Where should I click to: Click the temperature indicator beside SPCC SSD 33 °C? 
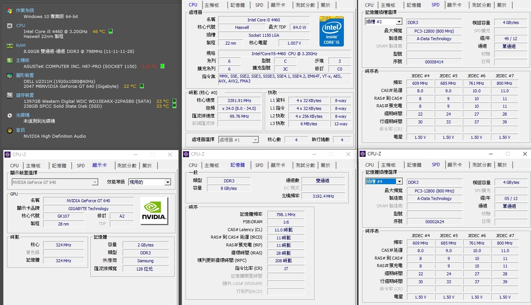point(174,106)
